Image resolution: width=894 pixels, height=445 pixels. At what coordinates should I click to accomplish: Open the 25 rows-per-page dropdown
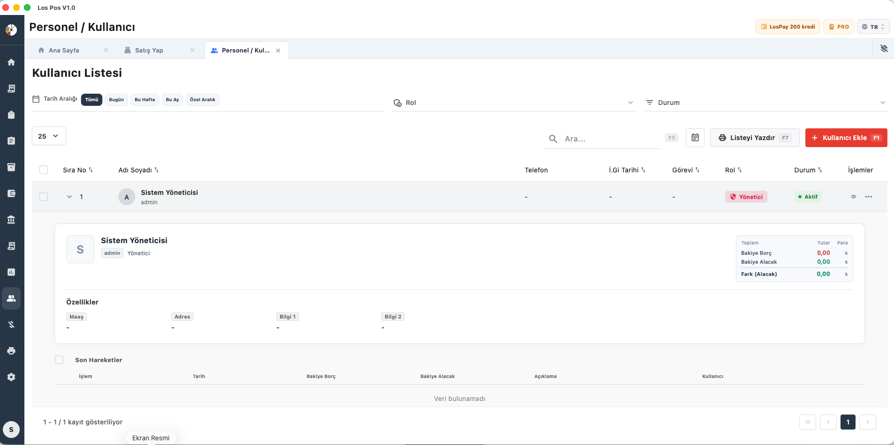point(49,136)
